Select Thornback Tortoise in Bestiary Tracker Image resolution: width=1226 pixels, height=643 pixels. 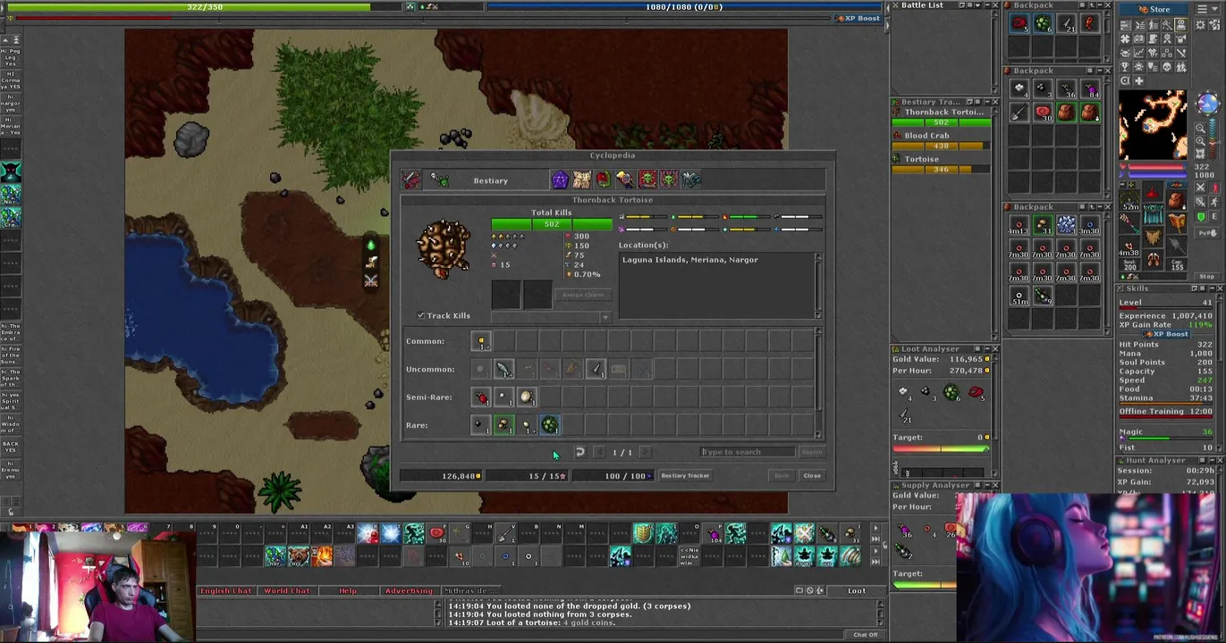pos(943,113)
